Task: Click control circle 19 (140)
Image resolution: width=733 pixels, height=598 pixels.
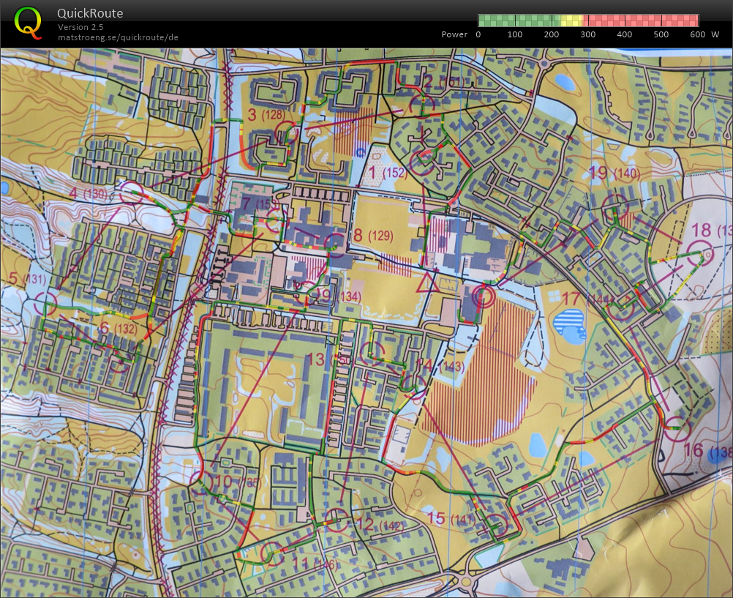Action: click(x=614, y=206)
